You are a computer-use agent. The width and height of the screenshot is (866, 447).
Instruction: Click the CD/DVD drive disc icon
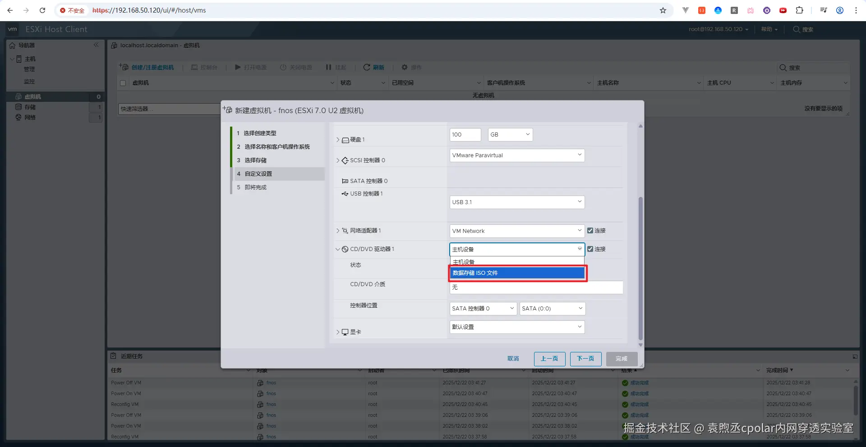point(345,249)
